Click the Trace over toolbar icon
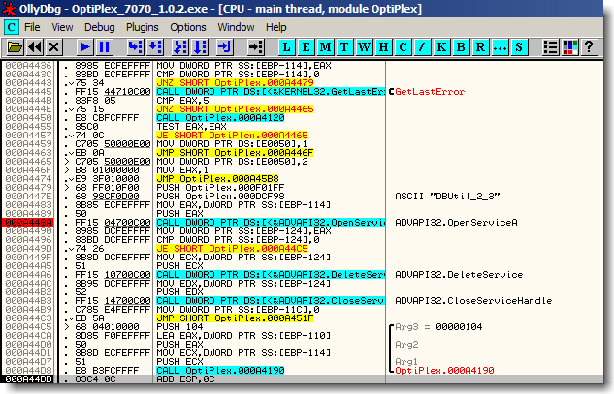The width and height of the screenshot is (614, 394). pos(200,47)
